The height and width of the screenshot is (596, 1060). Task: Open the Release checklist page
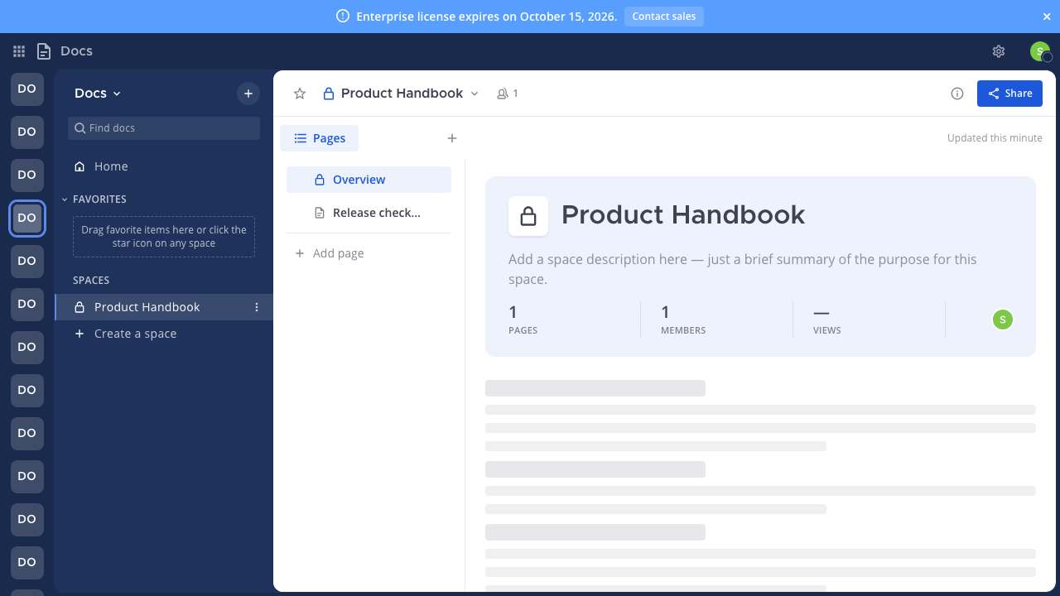pyautogui.click(x=369, y=213)
